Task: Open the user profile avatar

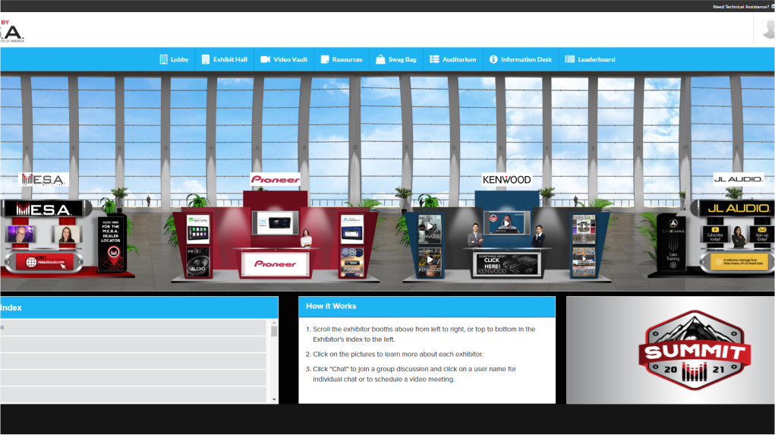Action: click(x=769, y=30)
